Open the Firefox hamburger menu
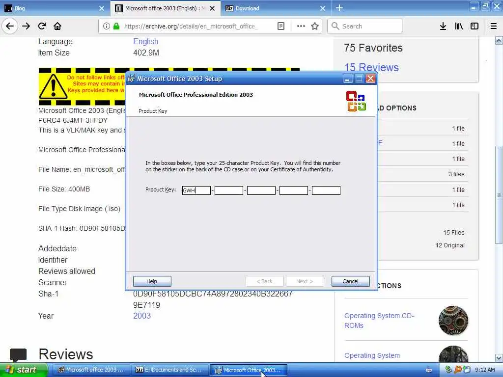Image resolution: width=503 pixels, height=377 pixels. (x=494, y=26)
